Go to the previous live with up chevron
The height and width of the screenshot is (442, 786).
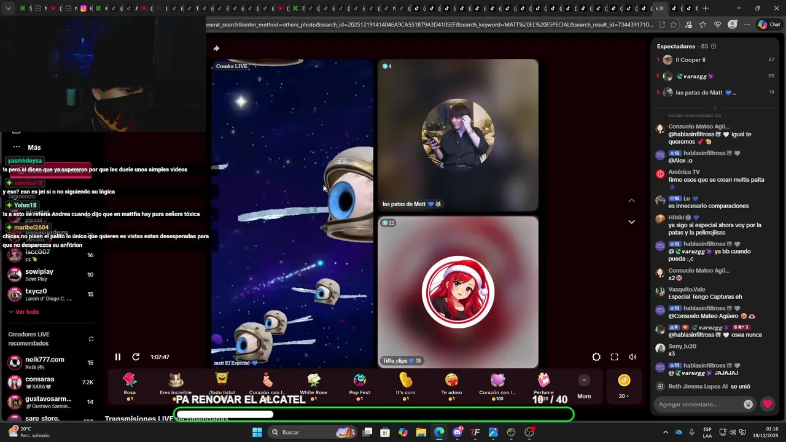point(631,201)
